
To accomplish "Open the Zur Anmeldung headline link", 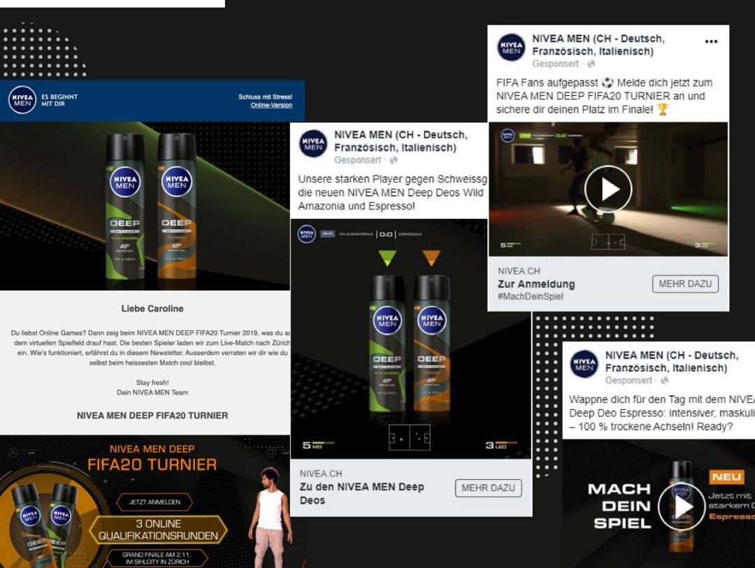I will 535,284.
